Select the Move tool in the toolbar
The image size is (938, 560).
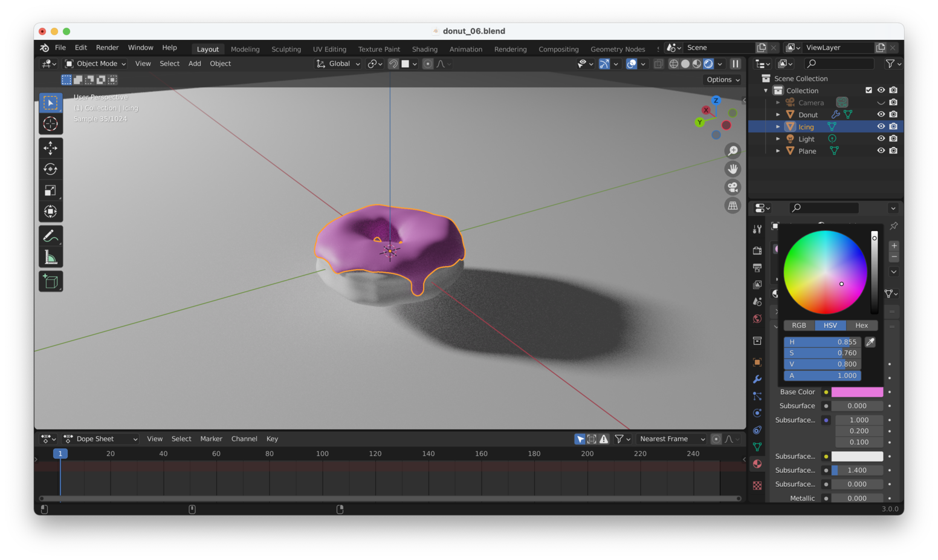coord(51,148)
